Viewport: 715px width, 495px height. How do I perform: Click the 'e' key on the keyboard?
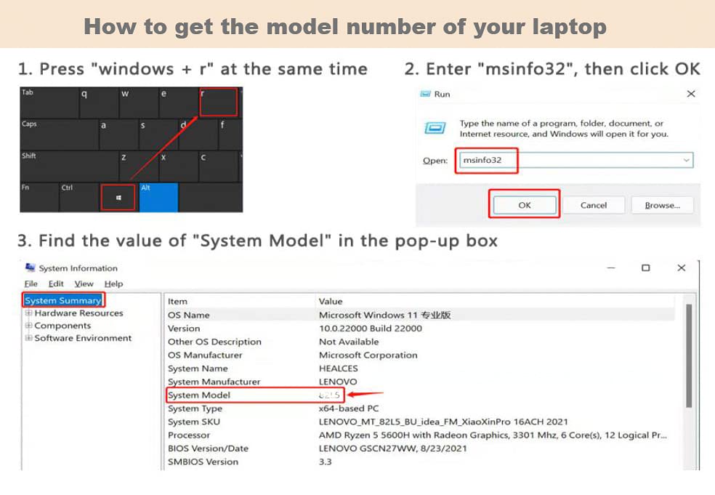tap(178, 102)
